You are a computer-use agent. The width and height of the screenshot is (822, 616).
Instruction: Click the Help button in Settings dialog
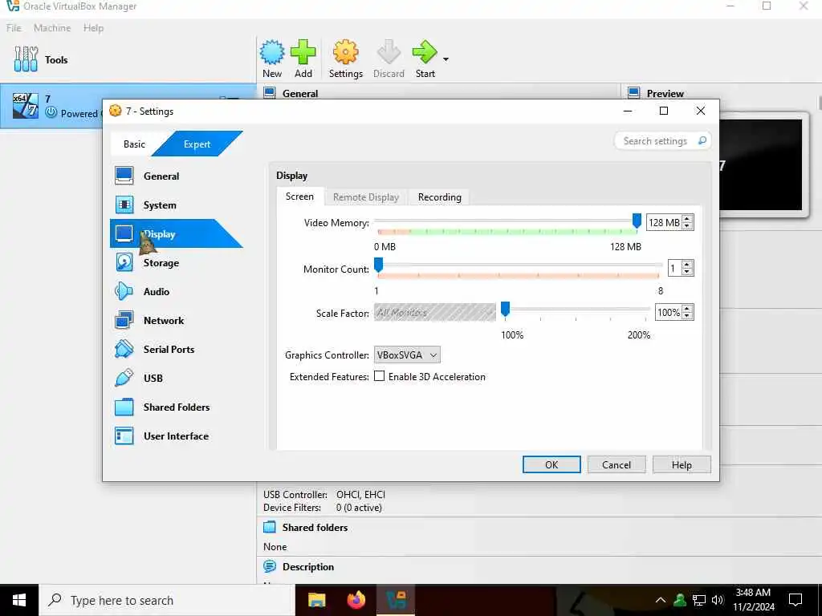point(682,464)
